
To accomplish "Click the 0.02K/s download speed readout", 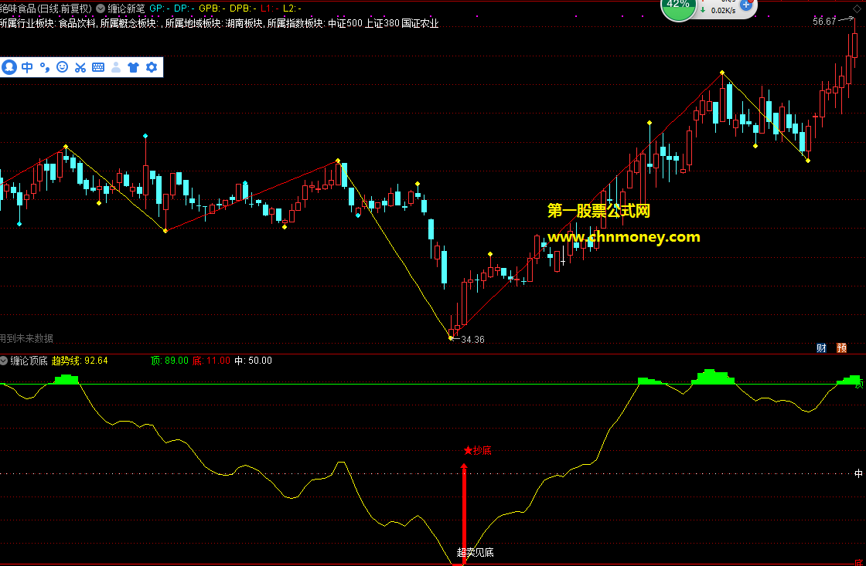I will (724, 11).
